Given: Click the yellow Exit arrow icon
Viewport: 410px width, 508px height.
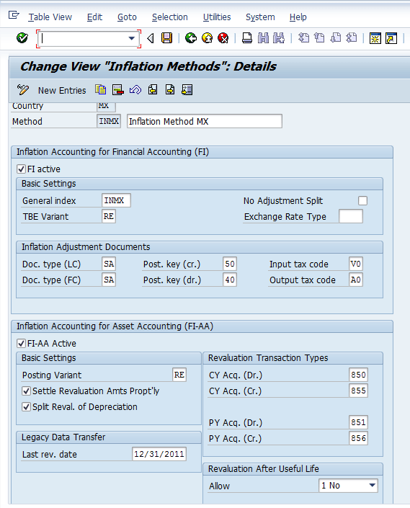Looking at the screenshot, I should (208, 38).
